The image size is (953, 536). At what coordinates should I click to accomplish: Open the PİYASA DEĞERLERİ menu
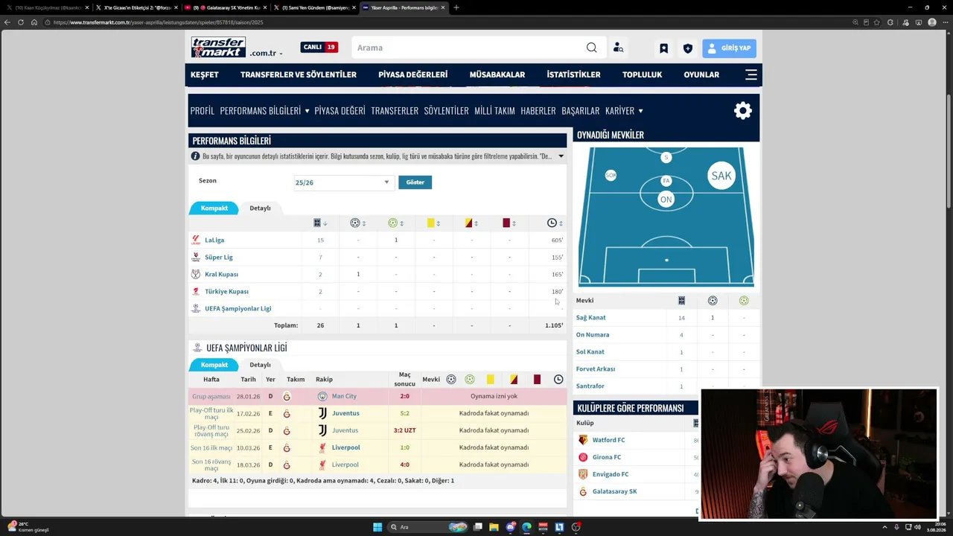click(412, 74)
